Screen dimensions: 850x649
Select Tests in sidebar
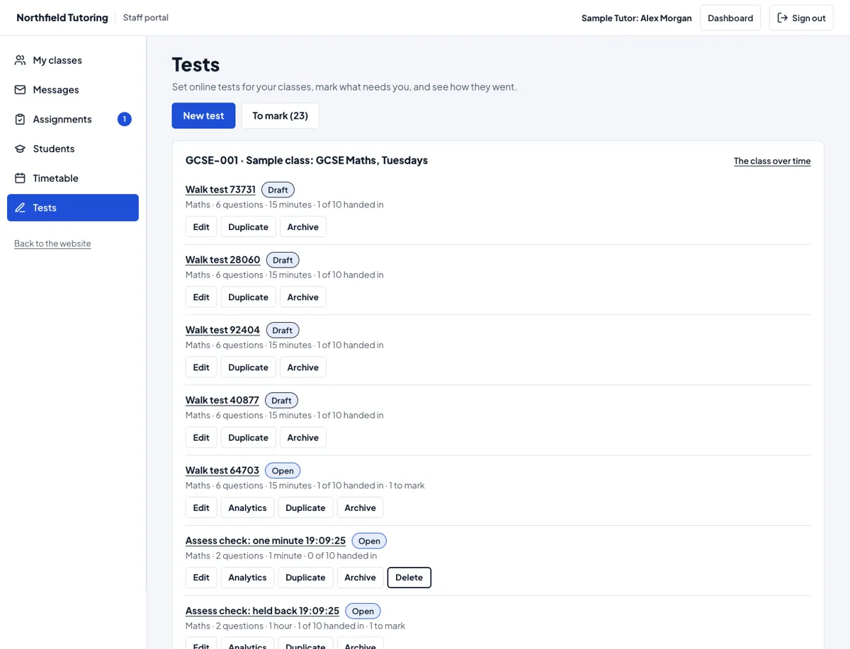pyautogui.click(x=73, y=208)
